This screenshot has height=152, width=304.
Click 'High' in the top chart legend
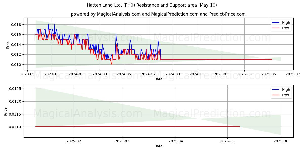pyautogui.click(x=286, y=23)
